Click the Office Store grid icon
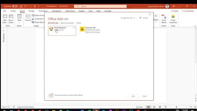This screenshot has height=111, width=197. (51, 95)
